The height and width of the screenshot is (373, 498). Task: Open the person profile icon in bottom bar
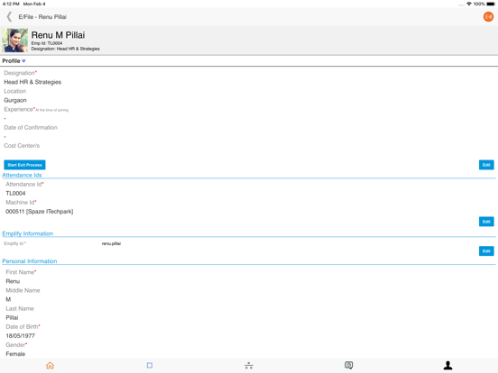coord(447,366)
